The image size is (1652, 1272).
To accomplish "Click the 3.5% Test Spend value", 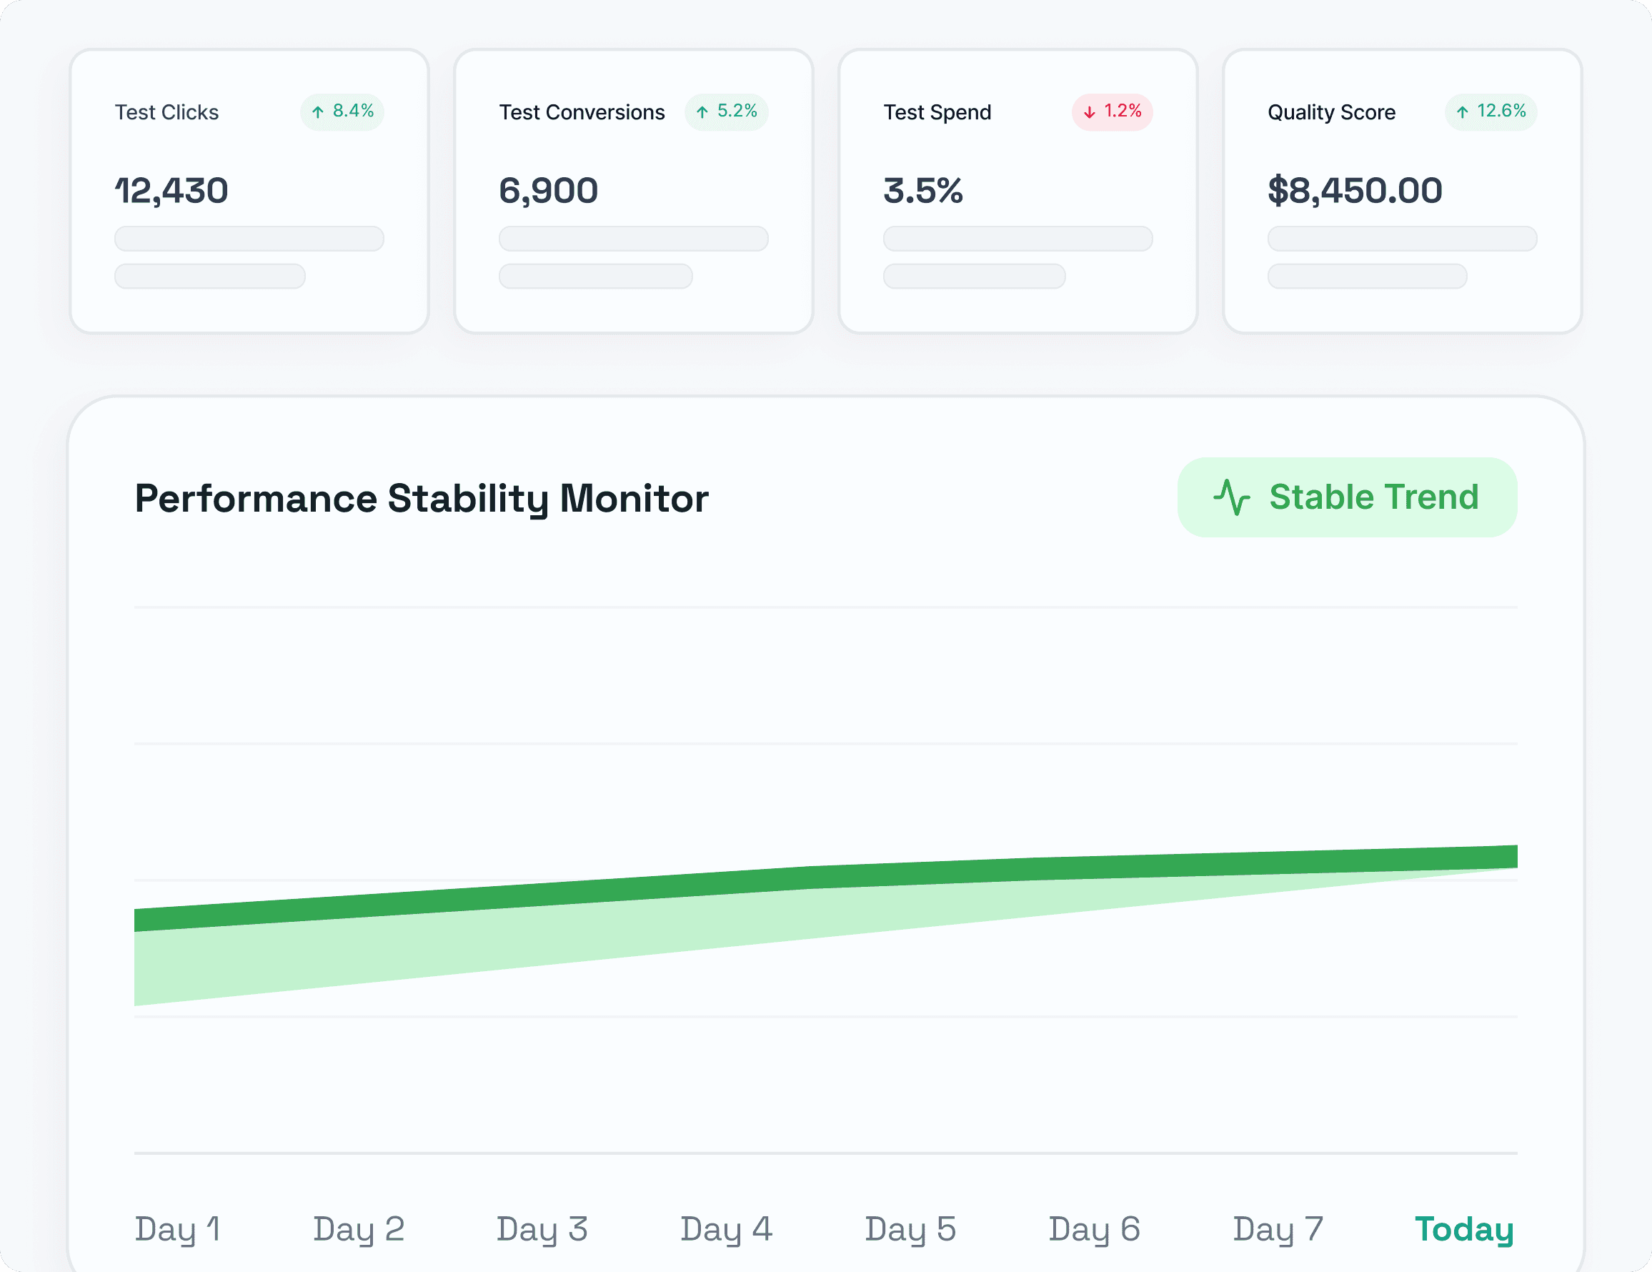I will (923, 191).
